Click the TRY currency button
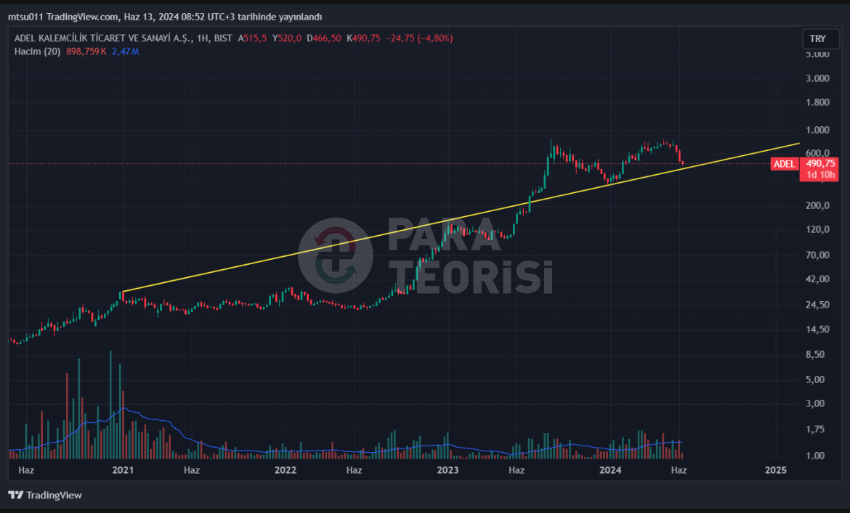 click(820, 38)
